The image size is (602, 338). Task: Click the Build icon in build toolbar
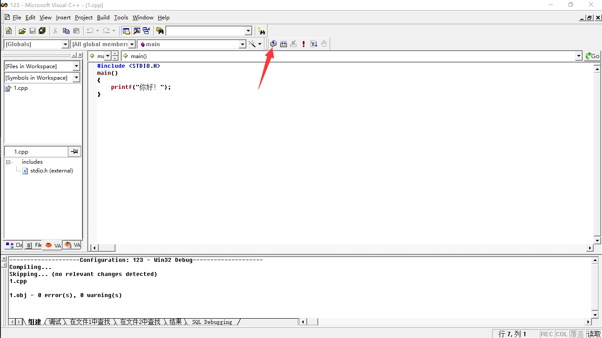(x=283, y=44)
